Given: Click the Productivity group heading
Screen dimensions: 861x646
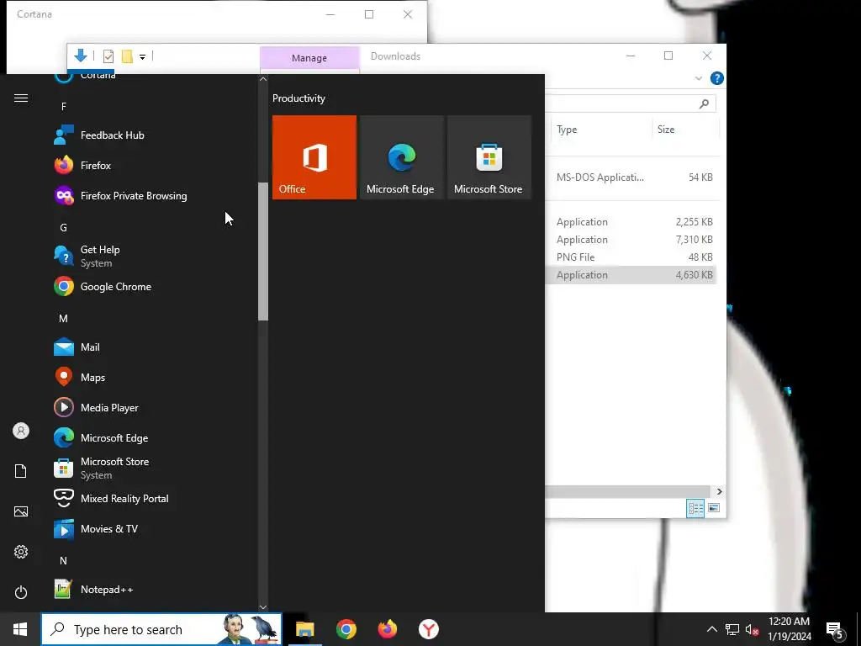Looking at the screenshot, I should pyautogui.click(x=298, y=98).
